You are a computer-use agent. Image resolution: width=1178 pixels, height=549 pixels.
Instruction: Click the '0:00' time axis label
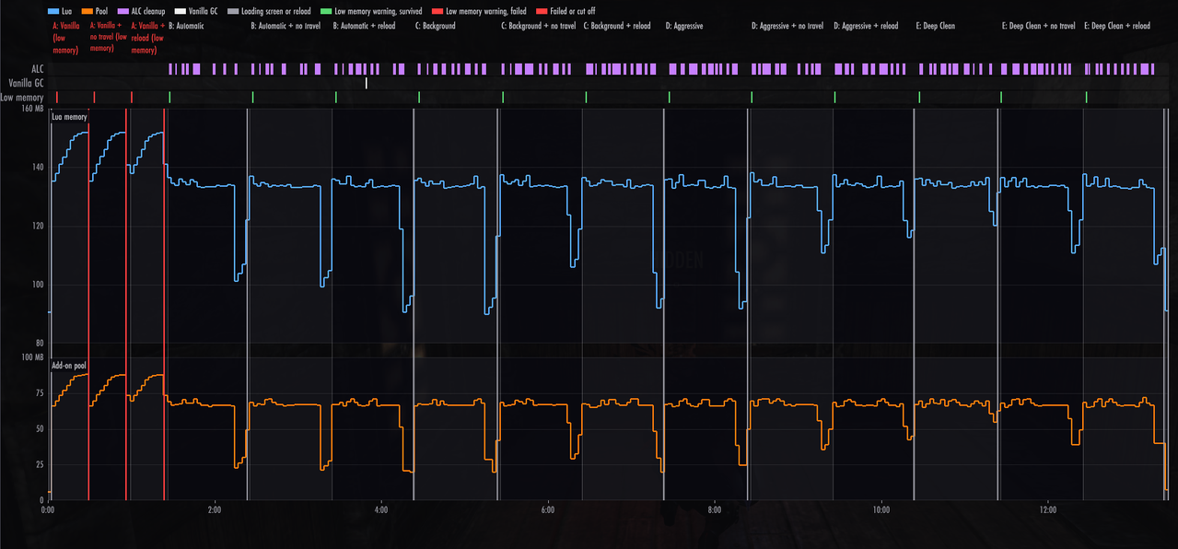[x=48, y=508]
